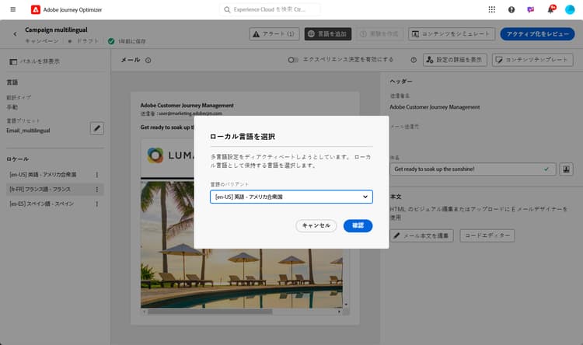
Task: Expand the language variant dropdown
Action: (x=291, y=197)
